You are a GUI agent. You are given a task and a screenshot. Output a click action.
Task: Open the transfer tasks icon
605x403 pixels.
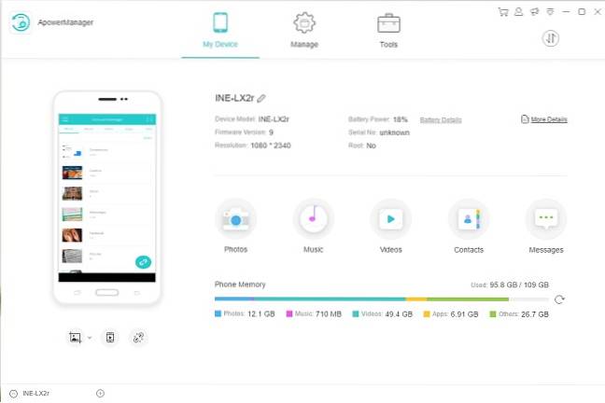550,38
